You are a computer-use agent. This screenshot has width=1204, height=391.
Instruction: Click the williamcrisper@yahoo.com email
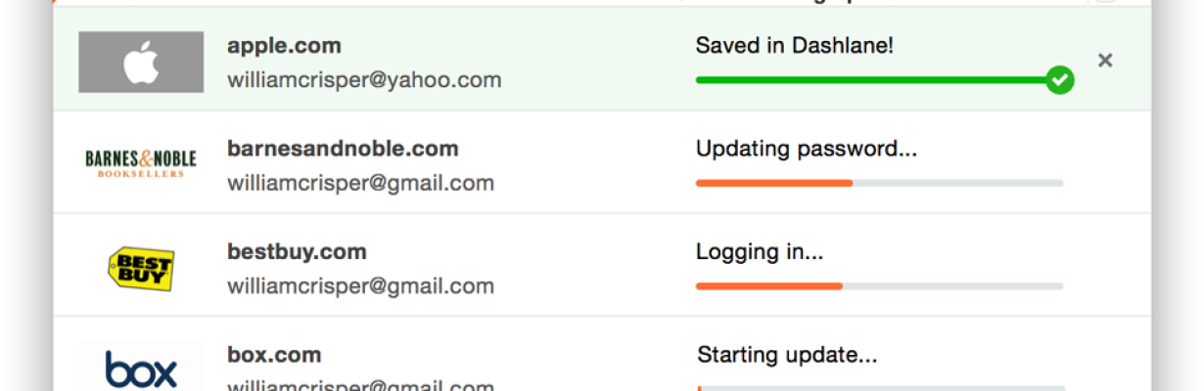[364, 80]
